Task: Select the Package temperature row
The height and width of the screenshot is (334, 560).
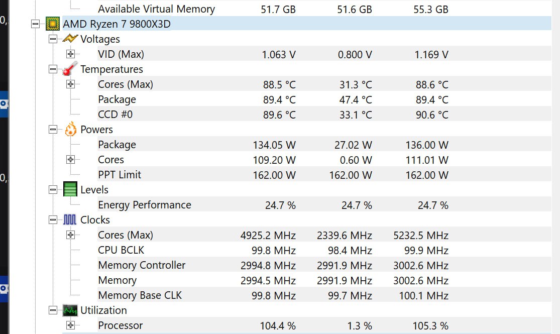Action: pyautogui.click(x=117, y=99)
